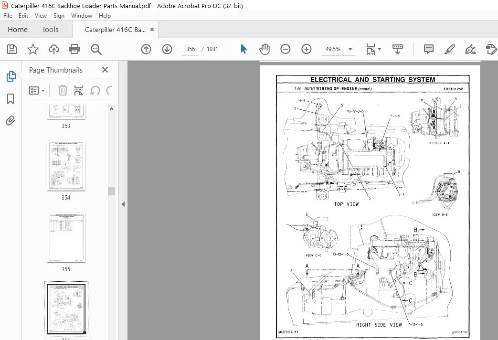Zoom out with the minus button
Viewport: 498px width, 340px height.
(285, 49)
